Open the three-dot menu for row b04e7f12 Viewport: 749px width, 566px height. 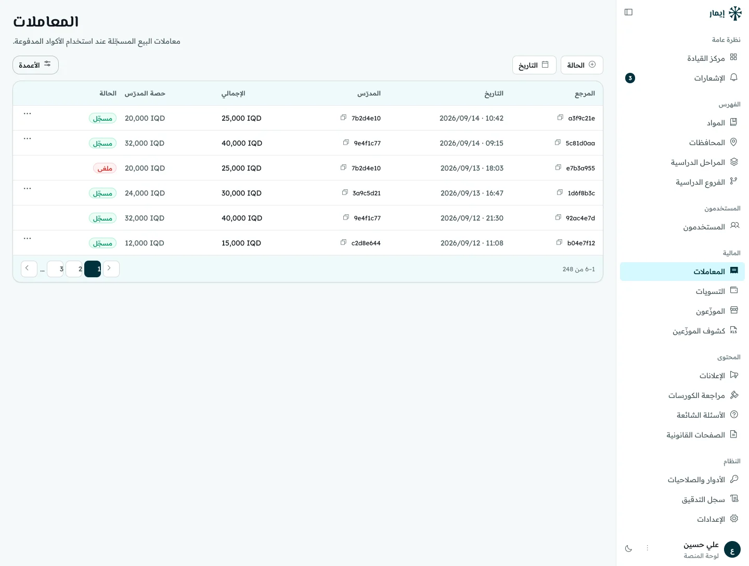[28, 238]
